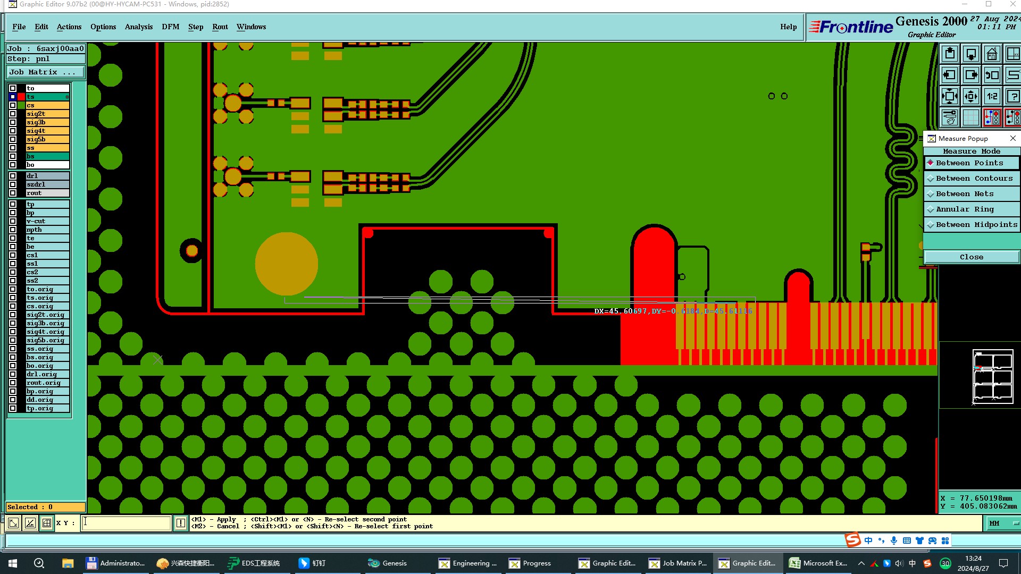Viewport: 1021px width, 574px height.
Task: Open the Analysis menu
Action: pyautogui.click(x=138, y=27)
